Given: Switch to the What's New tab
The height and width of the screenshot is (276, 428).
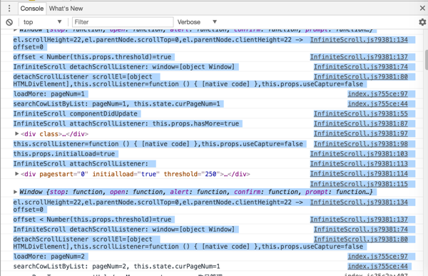Looking at the screenshot, I should pos(66,9).
